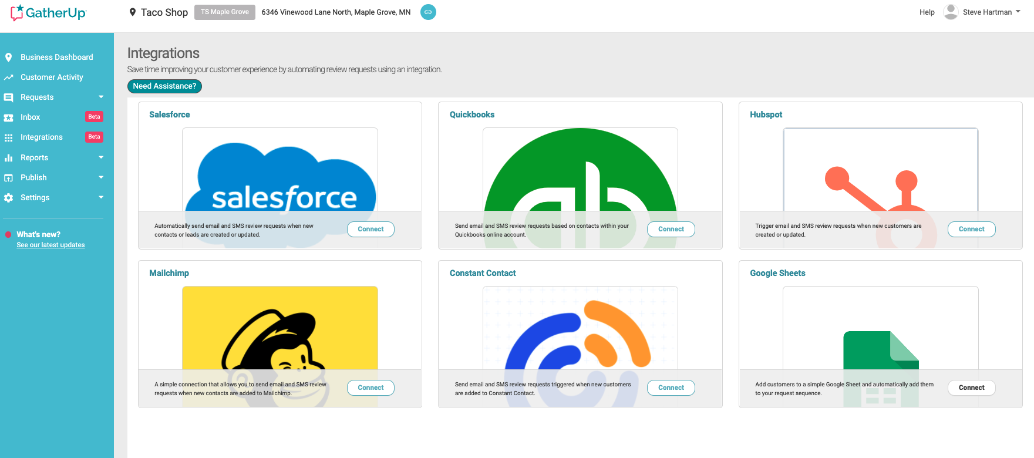Click the Salesforce card title
Screen dimensions: 1034x458
[170, 114]
